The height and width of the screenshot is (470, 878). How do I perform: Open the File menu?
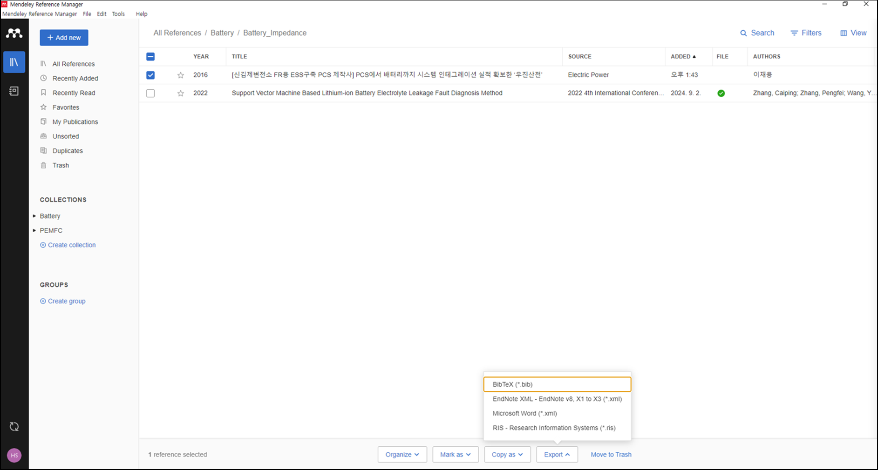click(x=87, y=14)
